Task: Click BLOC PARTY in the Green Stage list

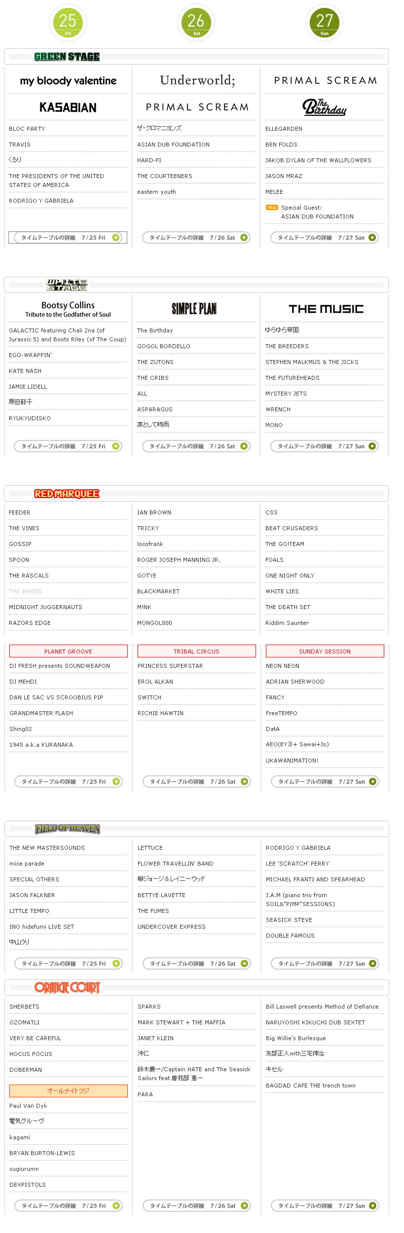Action: 27,129
